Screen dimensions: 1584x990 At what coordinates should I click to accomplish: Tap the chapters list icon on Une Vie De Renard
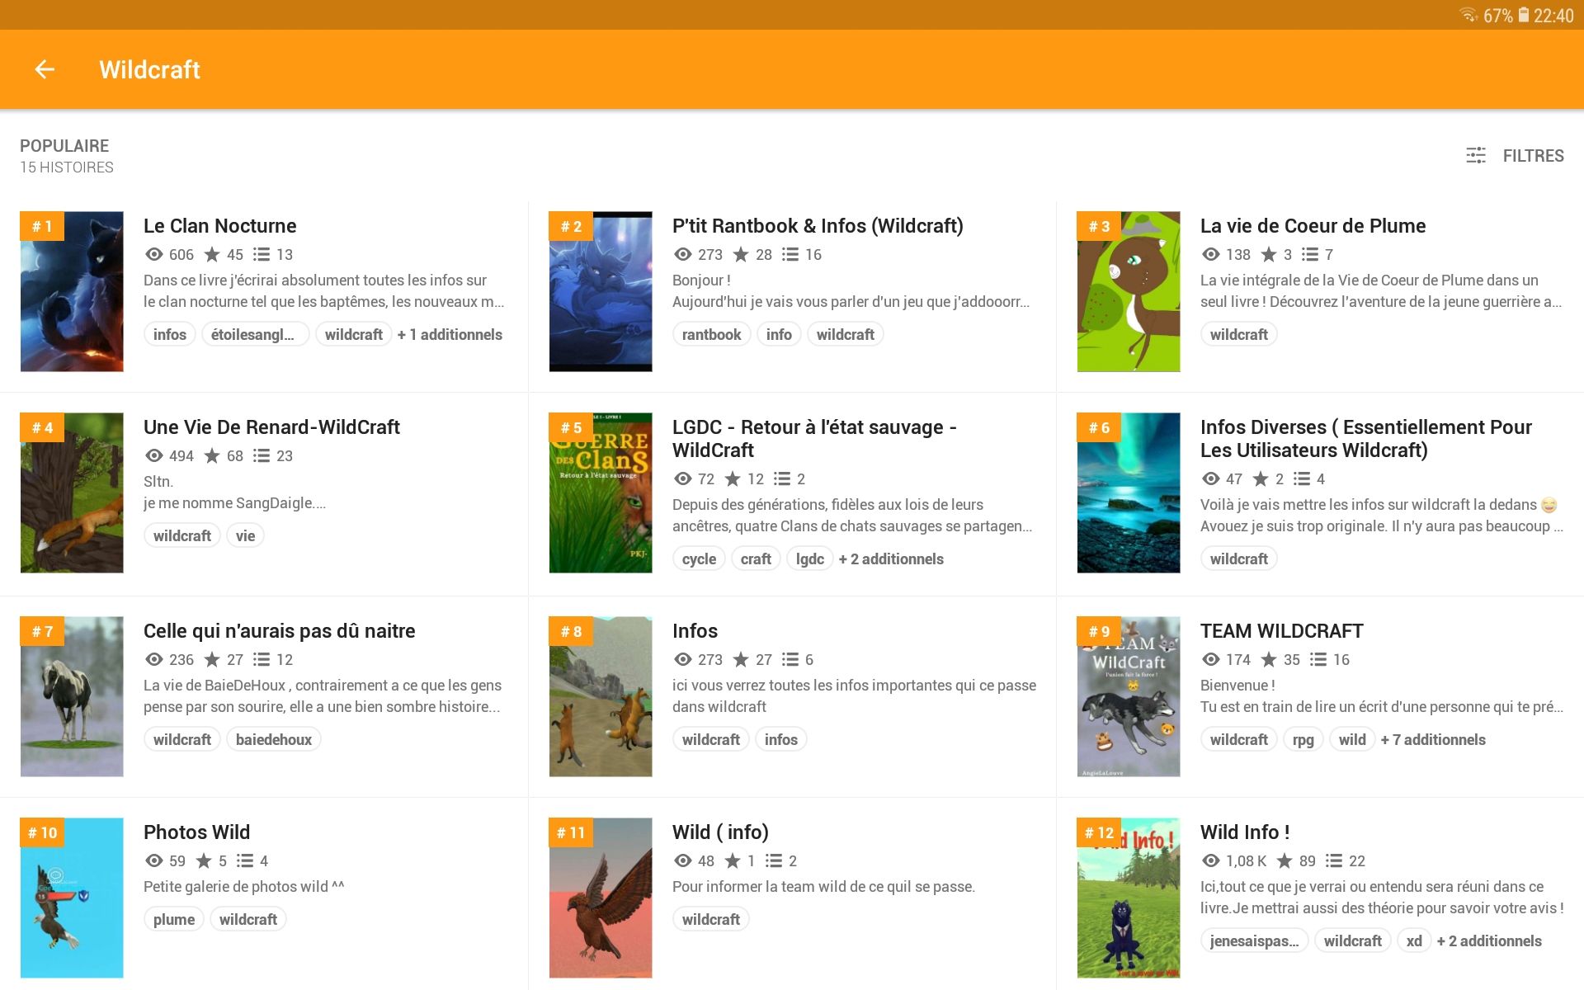(x=262, y=455)
